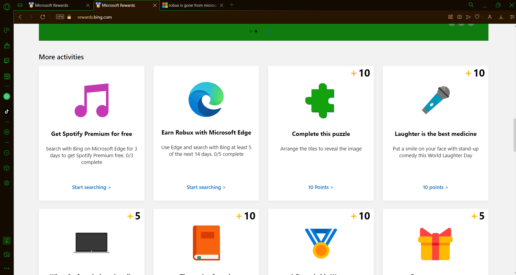516x275 pixels.
Task: Click the snapshot camera icon in toolbar
Action: (x=460, y=17)
